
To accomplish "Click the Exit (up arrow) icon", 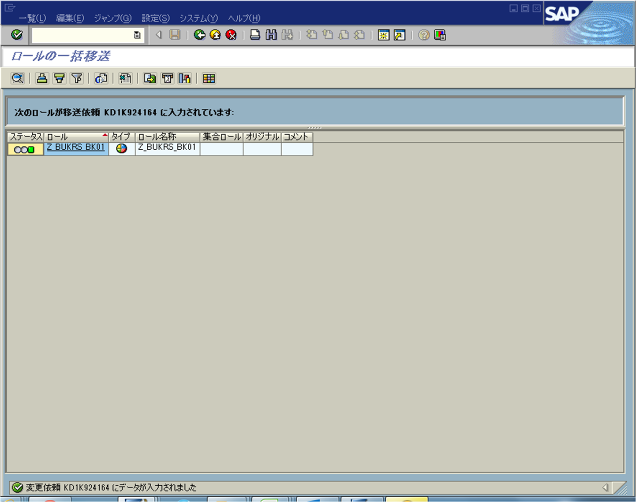I will 216,35.
